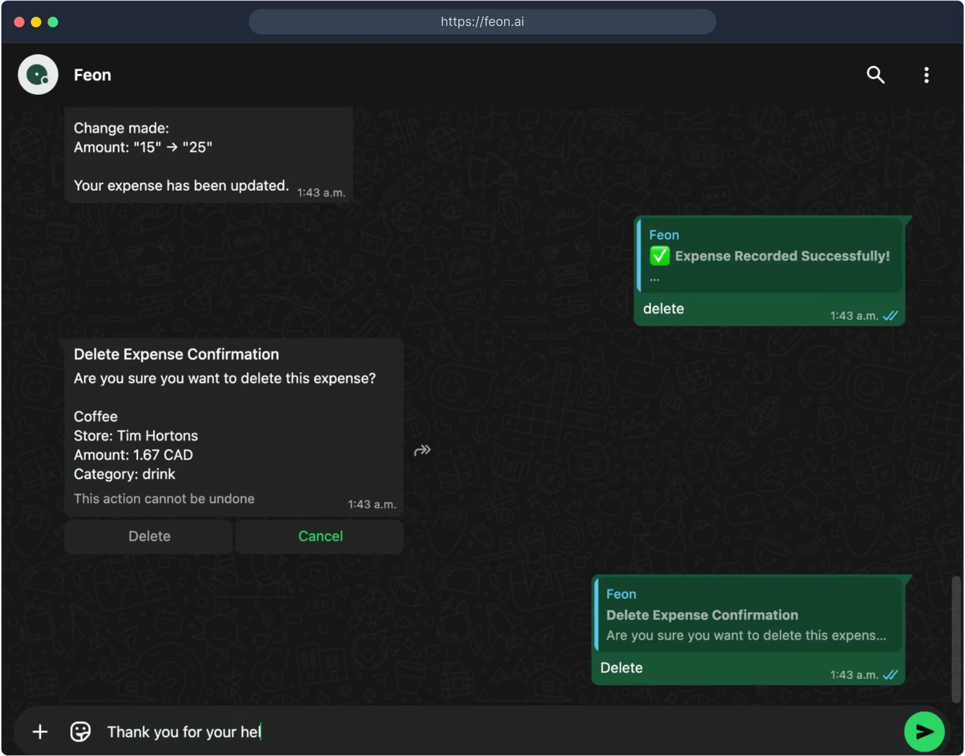This screenshot has height=756, width=965.
Task: Click the Feon profile avatar
Action: (x=38, y=74)
